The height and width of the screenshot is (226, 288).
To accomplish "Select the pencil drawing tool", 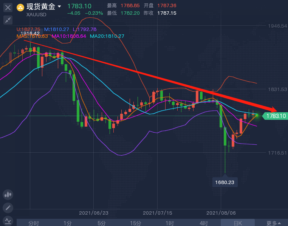I will pyautogui.click(x=8, y=207).
